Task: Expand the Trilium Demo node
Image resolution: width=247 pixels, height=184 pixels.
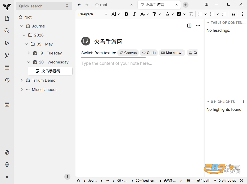Action: click(22, 80)
